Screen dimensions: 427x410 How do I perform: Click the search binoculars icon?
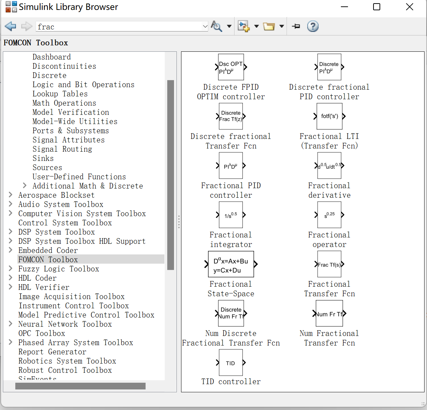pos(216,26)
